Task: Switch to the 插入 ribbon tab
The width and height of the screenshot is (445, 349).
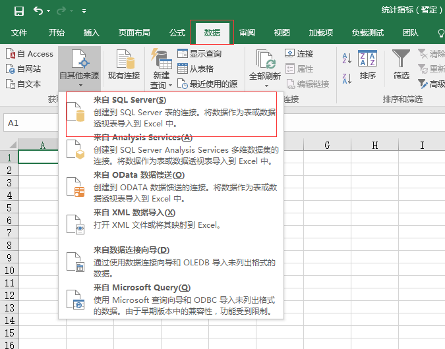Action: (92, 33)
